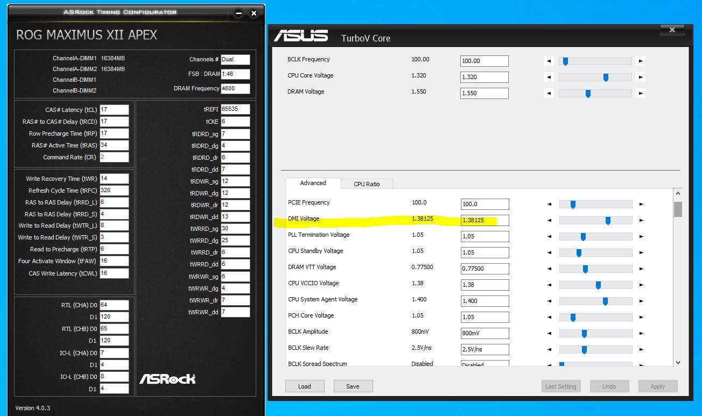Increase PLL Termination Voltage with right arrow

click(x=641, y=236)
